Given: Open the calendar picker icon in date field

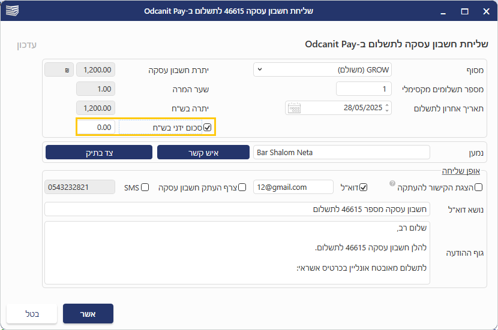Looking at the screenshot, I should tap(294, 108).
